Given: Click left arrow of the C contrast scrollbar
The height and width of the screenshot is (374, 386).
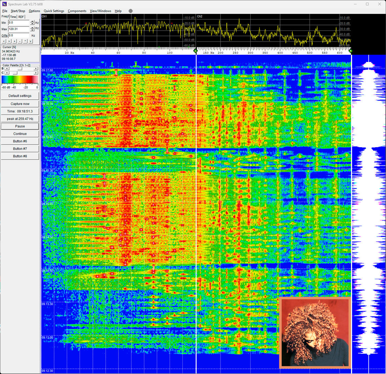Looking at the screenshot, I should 7,73.
